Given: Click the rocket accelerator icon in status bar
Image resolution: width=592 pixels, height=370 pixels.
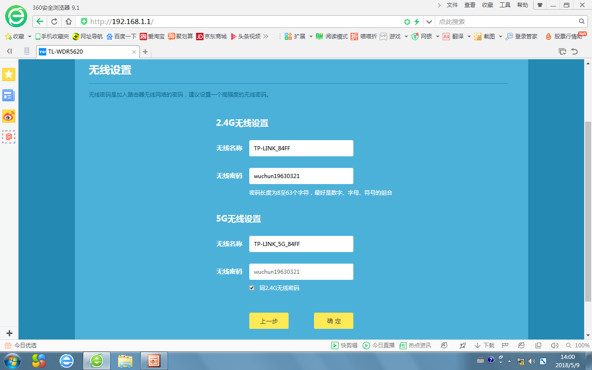Looking at the screenshot, I should click(x=462, y=345).
